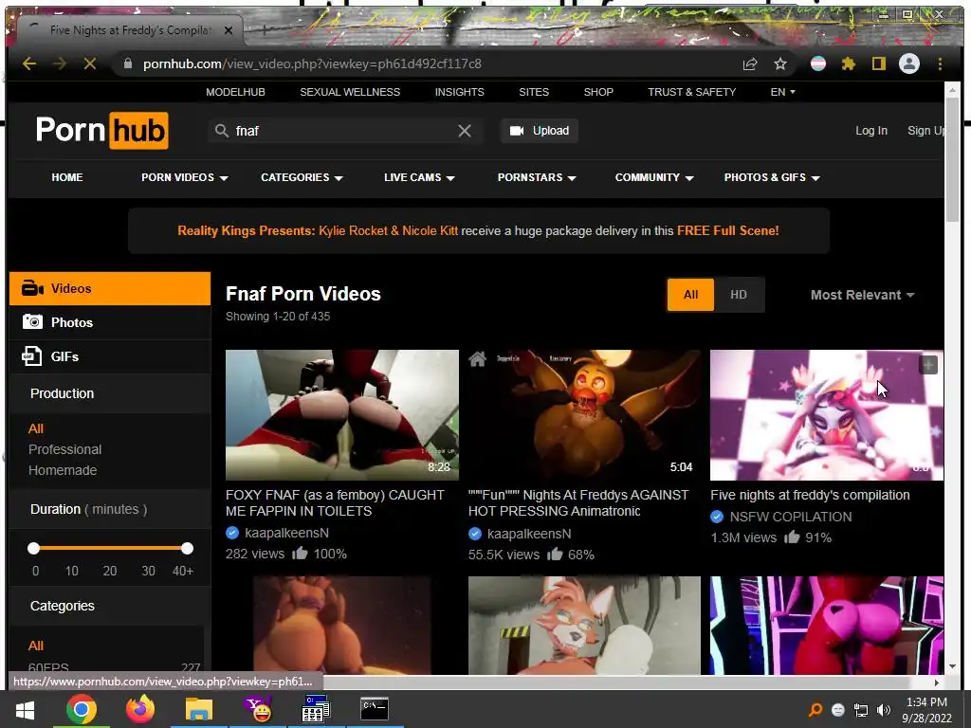Select the Photos tab in the sidebar

[x=110, y=322]
